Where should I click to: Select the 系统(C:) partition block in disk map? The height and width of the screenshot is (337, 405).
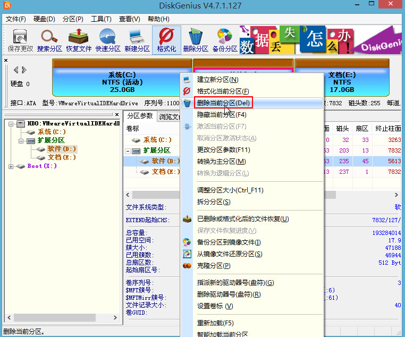(122, 78)
